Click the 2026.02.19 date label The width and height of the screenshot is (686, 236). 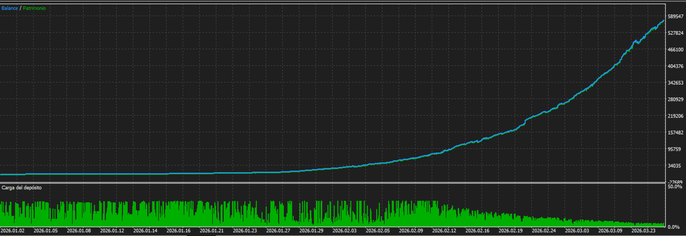click(511, 230)
